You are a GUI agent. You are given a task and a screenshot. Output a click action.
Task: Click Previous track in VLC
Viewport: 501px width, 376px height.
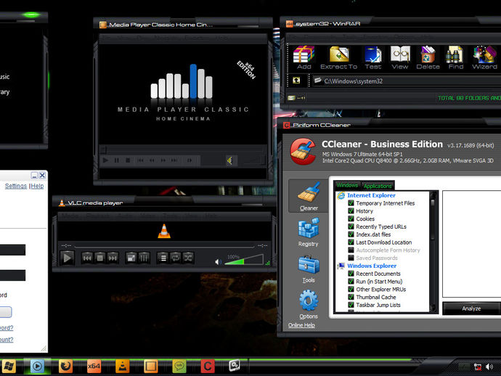(x=87, y=258)
